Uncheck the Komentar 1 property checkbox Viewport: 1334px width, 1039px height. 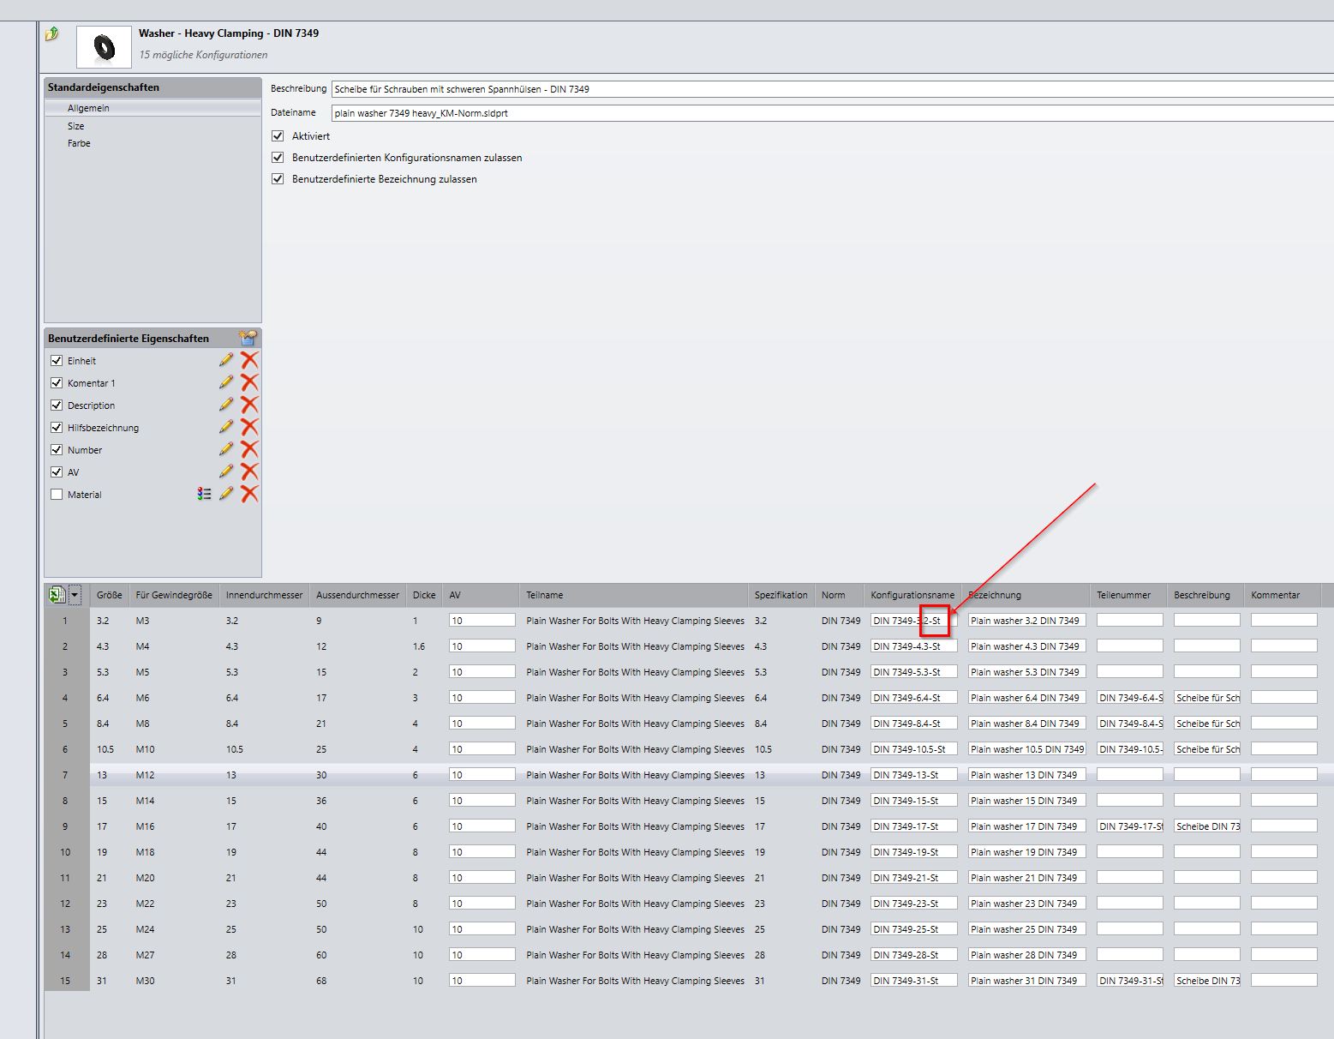click(57, 383)
